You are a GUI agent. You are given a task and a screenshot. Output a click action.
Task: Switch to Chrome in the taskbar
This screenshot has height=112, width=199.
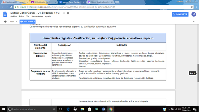tap(111, 109)
